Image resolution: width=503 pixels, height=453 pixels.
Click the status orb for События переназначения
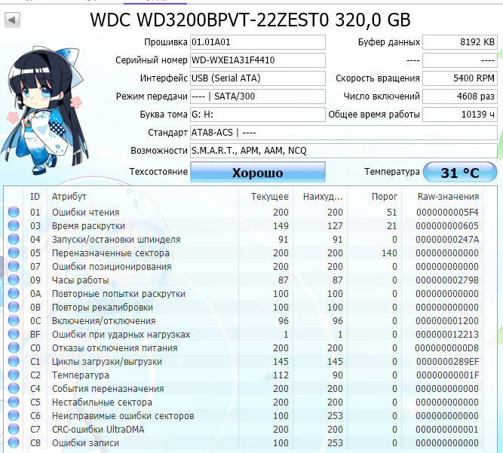tap(14, 388)
